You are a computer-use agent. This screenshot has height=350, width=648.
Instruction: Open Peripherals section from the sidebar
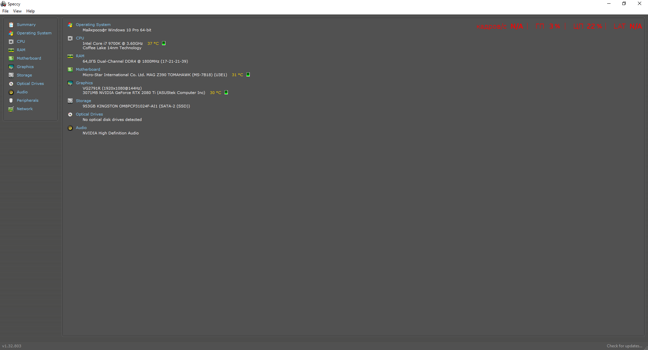pos(28,100)
